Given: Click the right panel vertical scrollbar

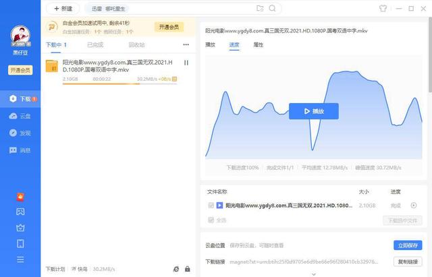Looking at the screenshot, I should click(x=430, y=55).
